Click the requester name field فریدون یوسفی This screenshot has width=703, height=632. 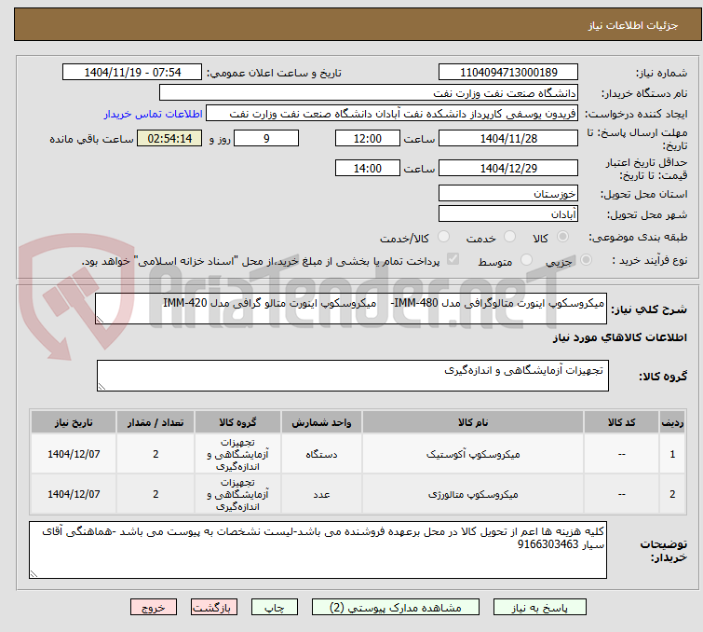point(392,114)
